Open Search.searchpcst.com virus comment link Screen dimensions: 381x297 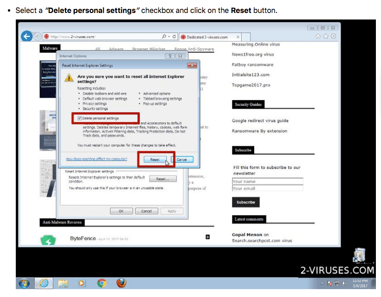pyautogui.click(x=262, y=241)
